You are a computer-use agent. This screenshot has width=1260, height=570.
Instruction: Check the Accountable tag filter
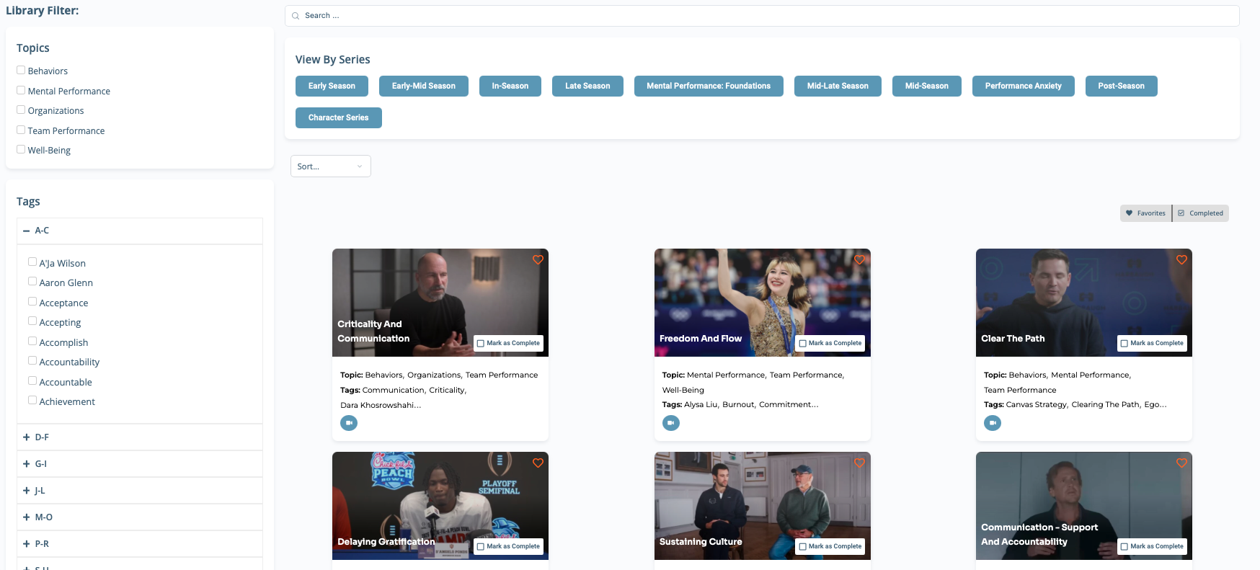[32, 380]
